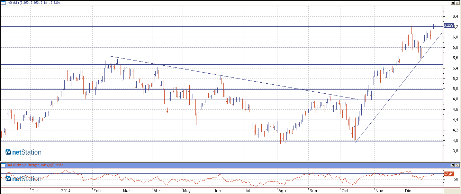Close the IAG price chart pane

click(457, 2)
